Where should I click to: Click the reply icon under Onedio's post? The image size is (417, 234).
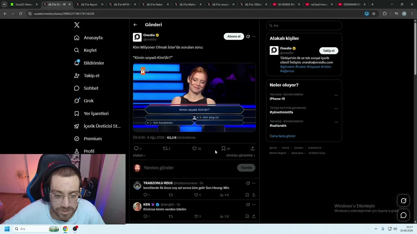point(136,149)
